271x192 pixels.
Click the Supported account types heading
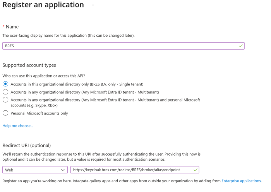(29, 65)
